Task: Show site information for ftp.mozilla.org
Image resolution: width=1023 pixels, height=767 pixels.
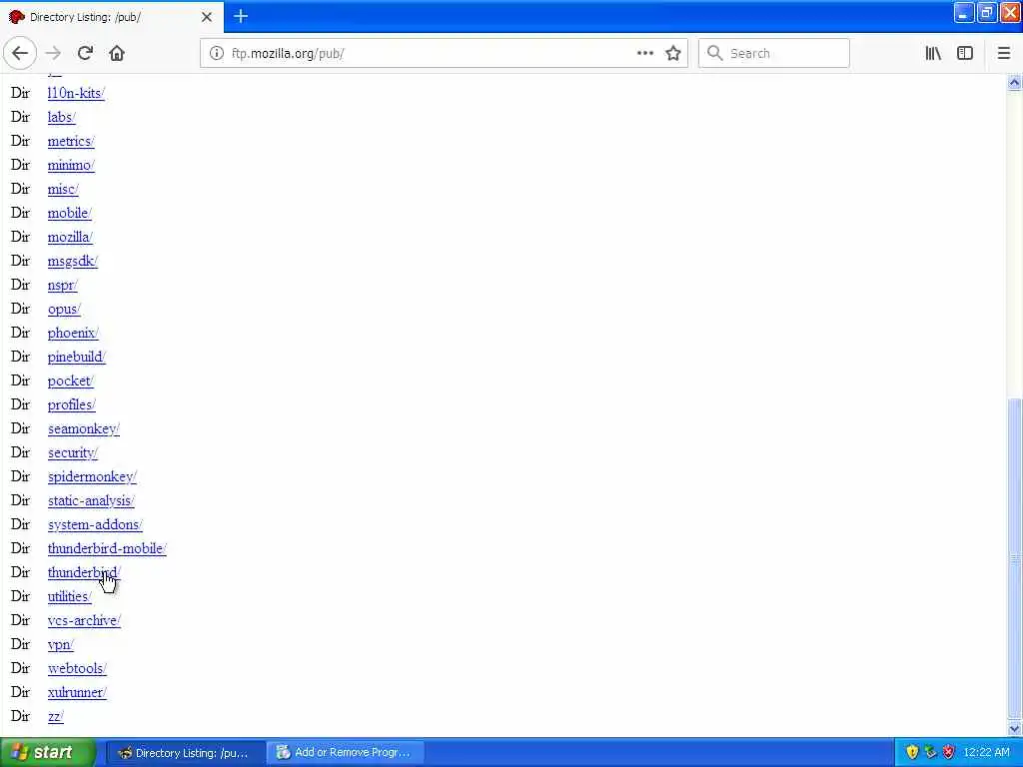Action: (x=216, y=54)
